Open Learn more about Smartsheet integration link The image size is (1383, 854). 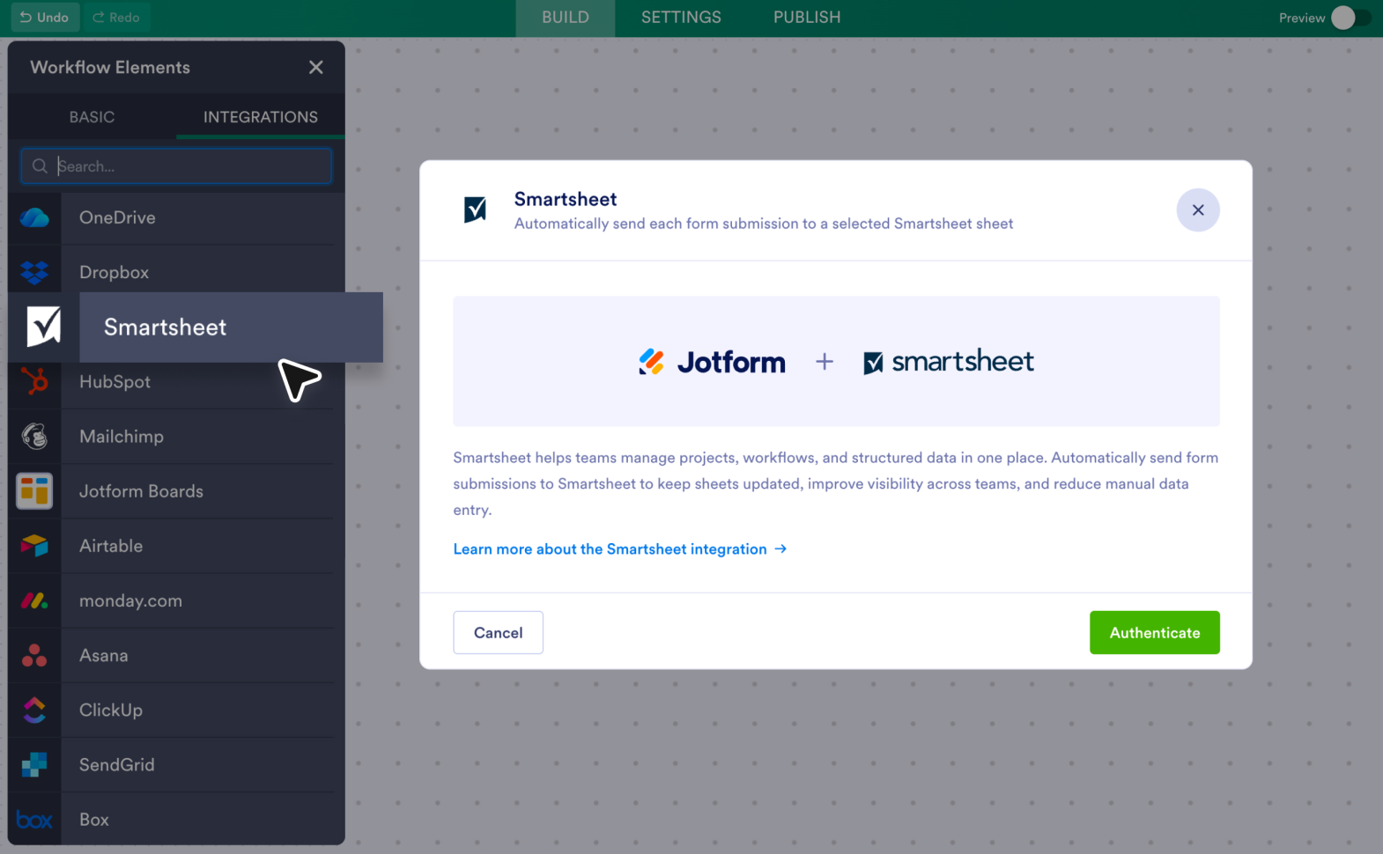620,549
